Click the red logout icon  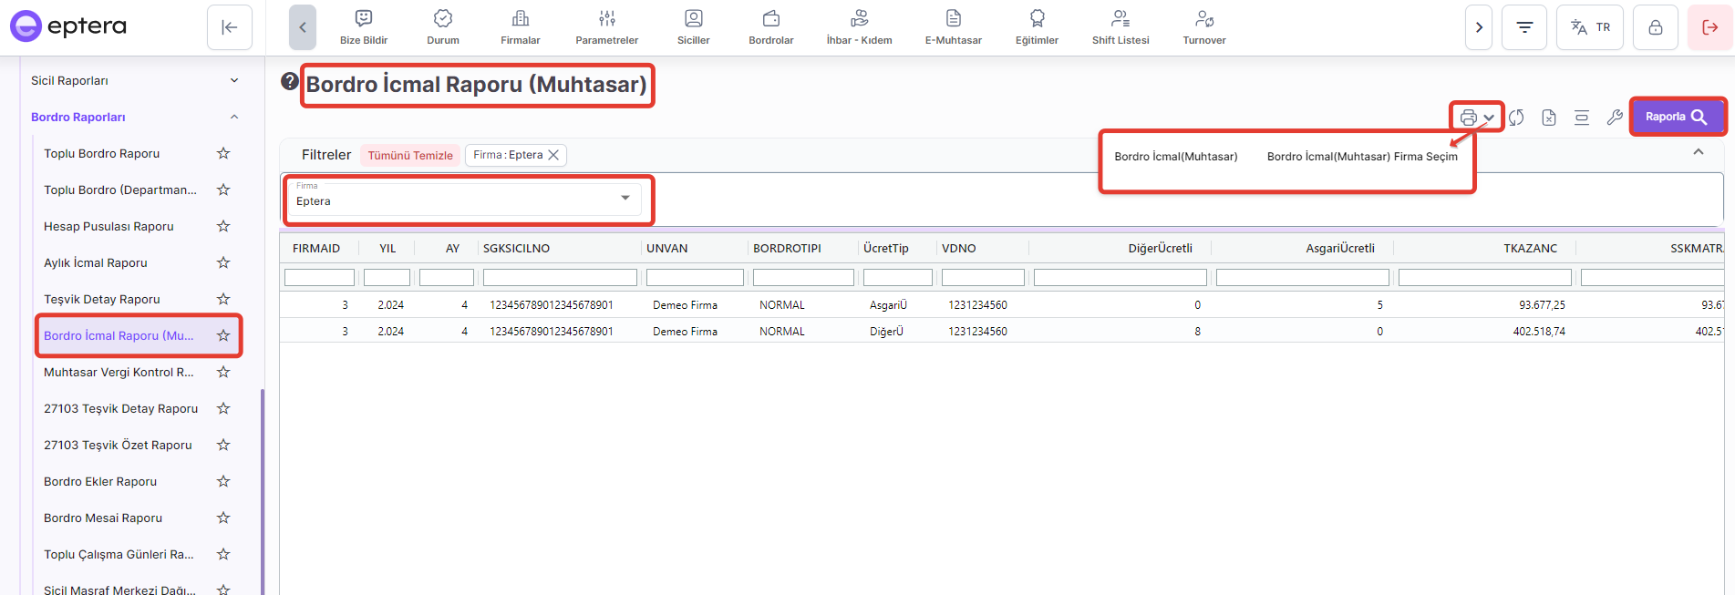1709,27
